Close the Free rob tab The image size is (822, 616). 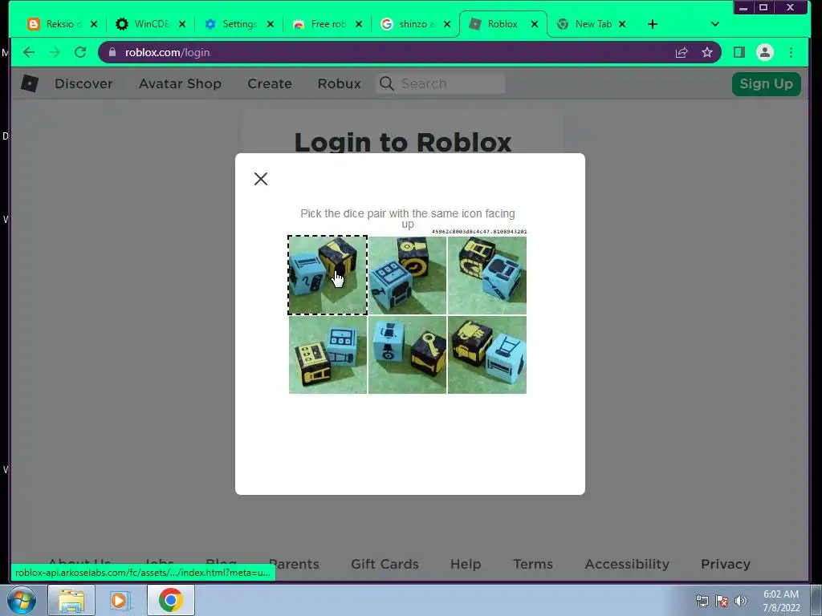point(359,24)
